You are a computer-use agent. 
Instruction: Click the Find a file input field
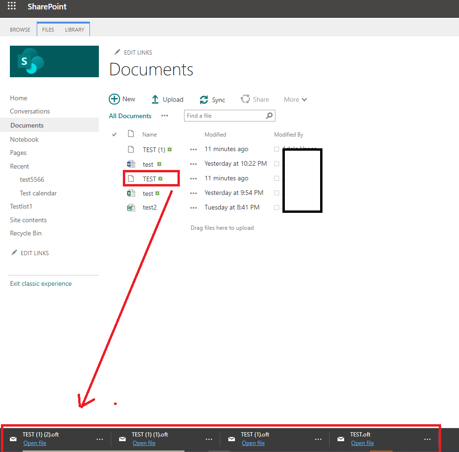[x=221, y=115]
